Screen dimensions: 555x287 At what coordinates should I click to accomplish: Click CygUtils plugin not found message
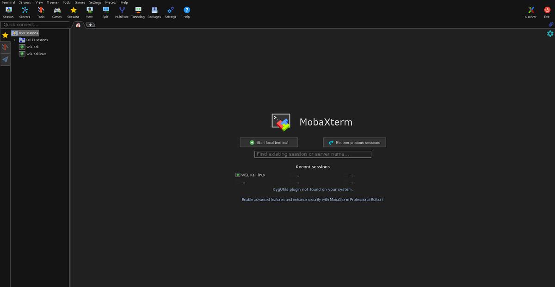pos(313,189)
